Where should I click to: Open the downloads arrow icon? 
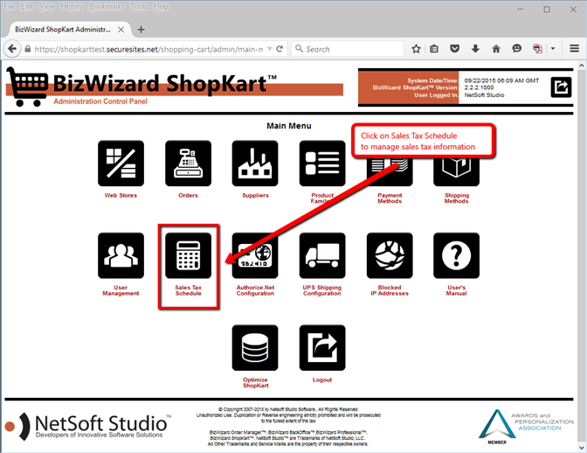click(x=475, y=49)
